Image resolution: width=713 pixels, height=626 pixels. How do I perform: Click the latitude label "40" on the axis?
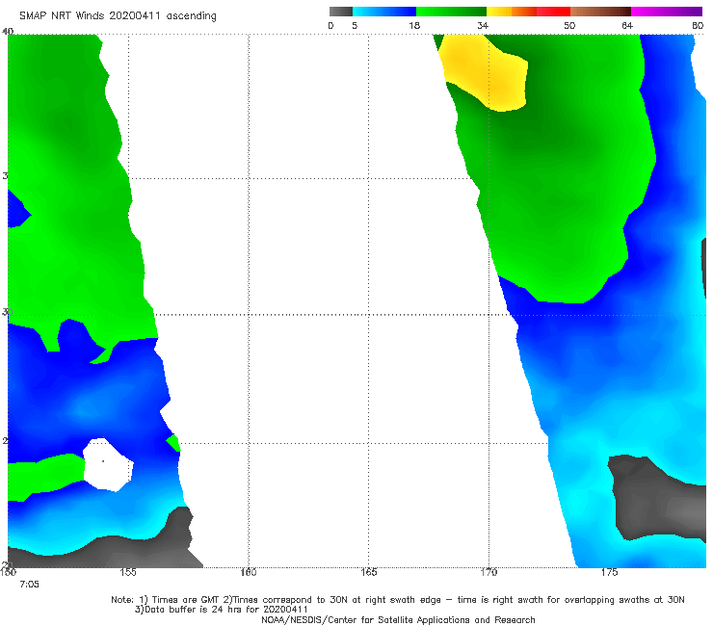[x=8, y=31]
